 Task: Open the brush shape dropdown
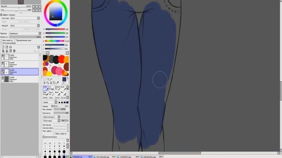point(59,117)
